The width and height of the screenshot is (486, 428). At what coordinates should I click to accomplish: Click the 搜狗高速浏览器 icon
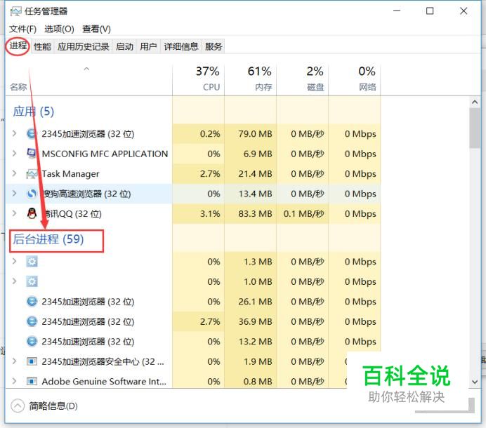[32, 194]
